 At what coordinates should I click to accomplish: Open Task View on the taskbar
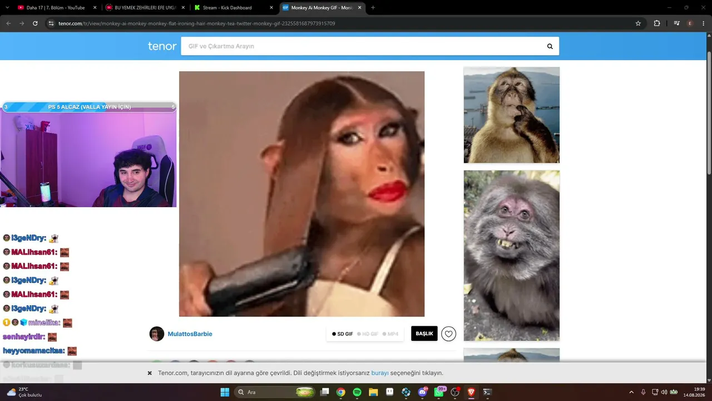[x=325, y=392]
